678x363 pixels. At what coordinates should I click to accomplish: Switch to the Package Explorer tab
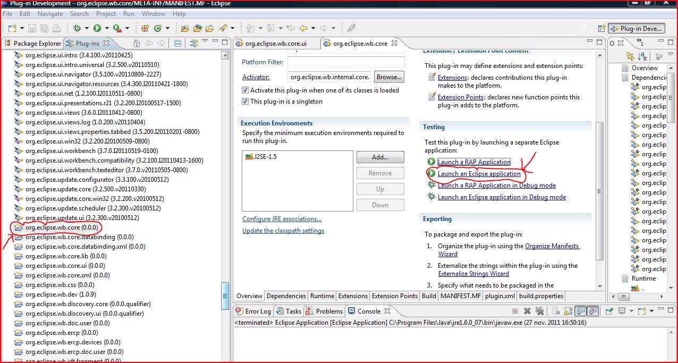pos(33,44)
